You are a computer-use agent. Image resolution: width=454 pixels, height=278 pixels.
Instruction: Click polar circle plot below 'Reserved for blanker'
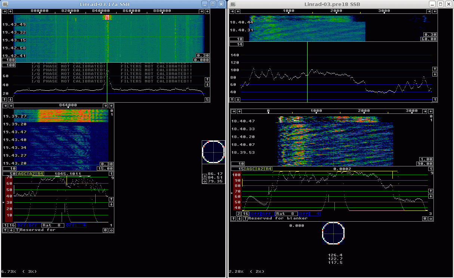[333, 233]
